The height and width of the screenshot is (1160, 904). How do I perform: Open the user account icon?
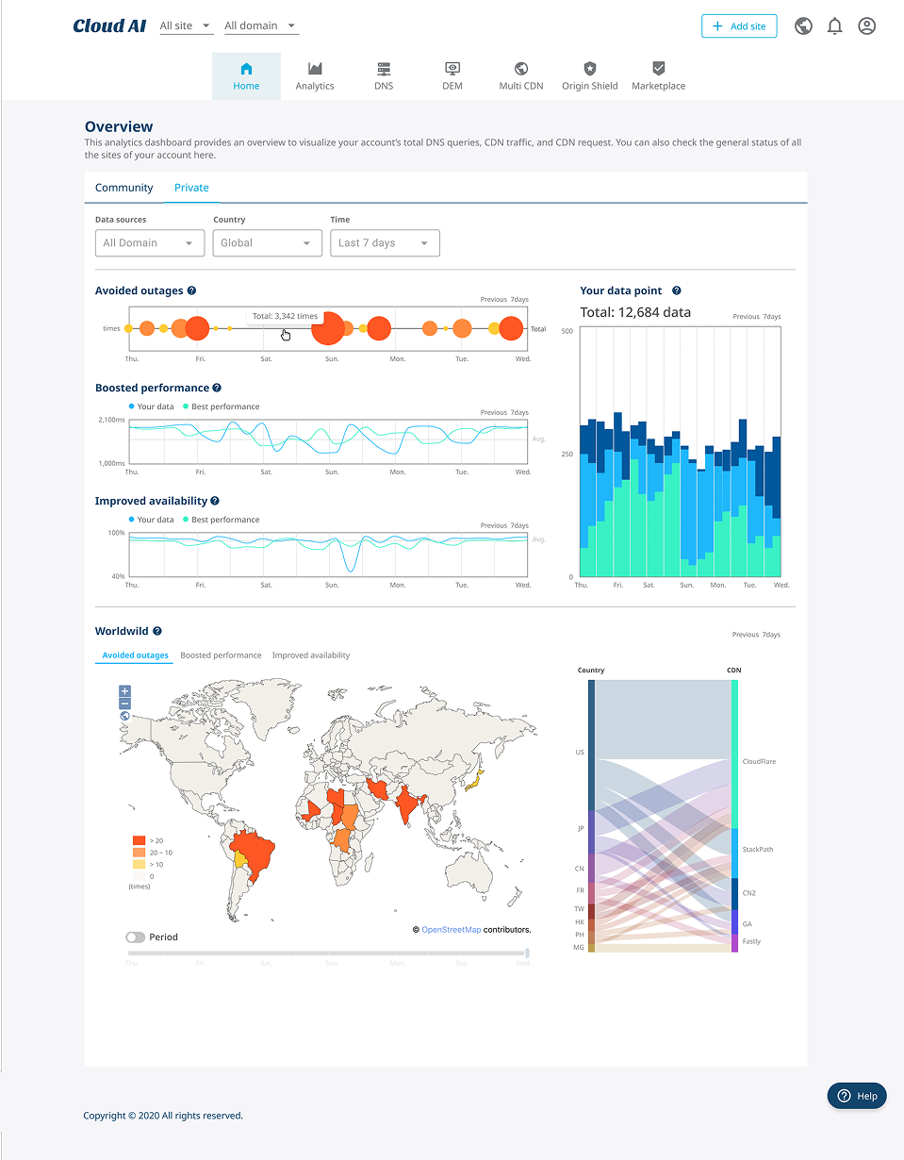click(866, 25)
